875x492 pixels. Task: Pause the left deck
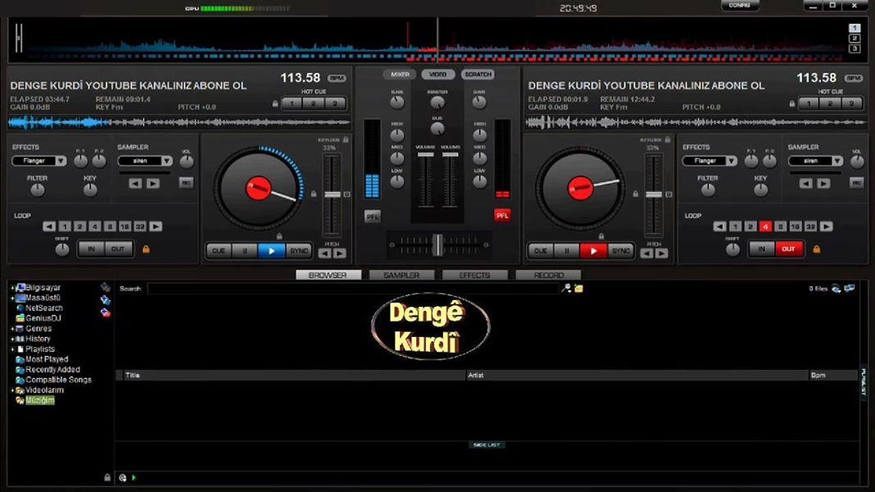pyautogui.click(x=245, y=251)
